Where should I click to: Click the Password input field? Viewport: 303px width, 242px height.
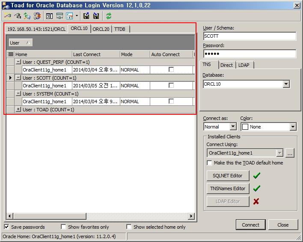(249, 54)
